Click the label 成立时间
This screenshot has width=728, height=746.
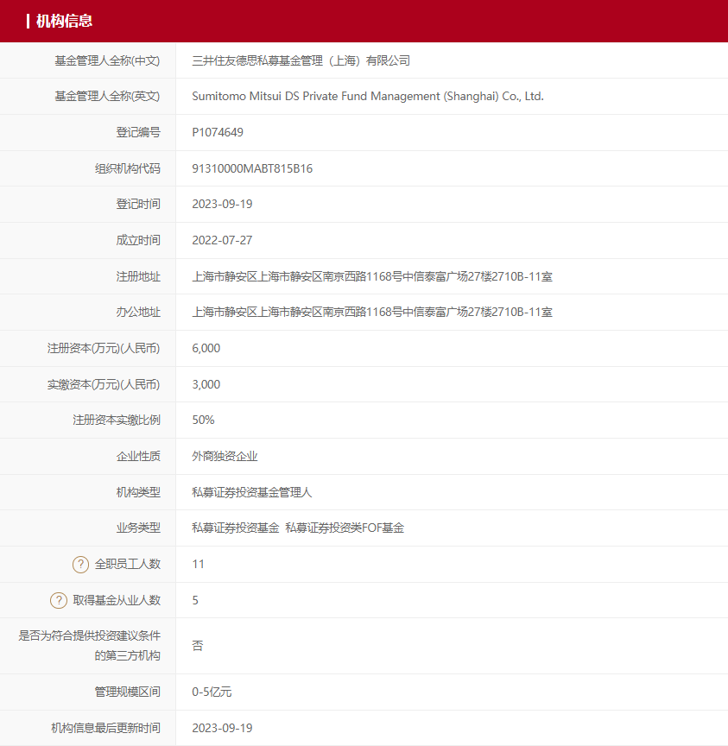(x=138, y=240)
